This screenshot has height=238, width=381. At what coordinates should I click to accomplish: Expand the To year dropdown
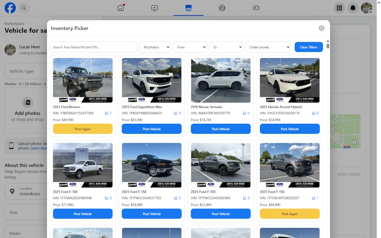[x=226, y=47]
